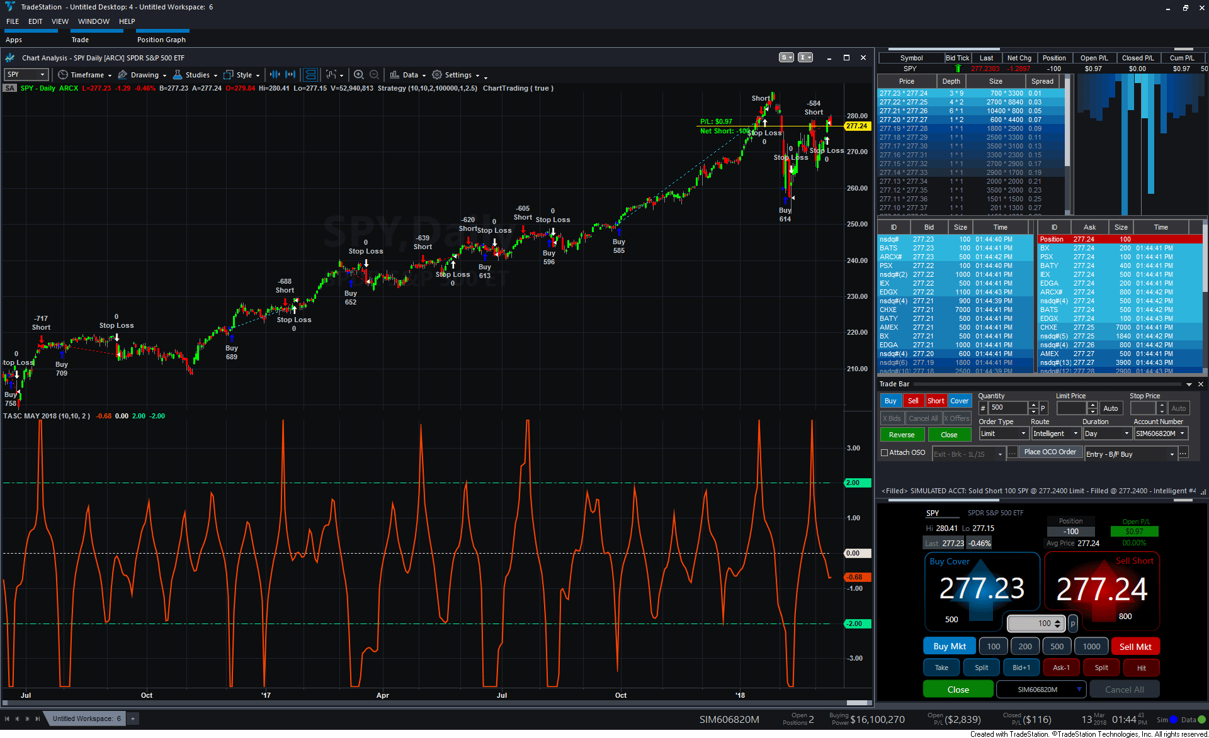Go to last workspace arrow icon

[38, 718]
